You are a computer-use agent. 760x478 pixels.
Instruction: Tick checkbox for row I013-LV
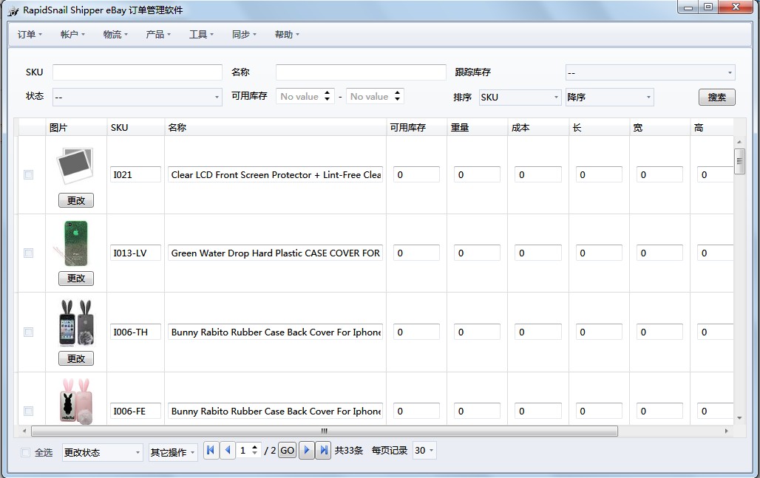29,253
